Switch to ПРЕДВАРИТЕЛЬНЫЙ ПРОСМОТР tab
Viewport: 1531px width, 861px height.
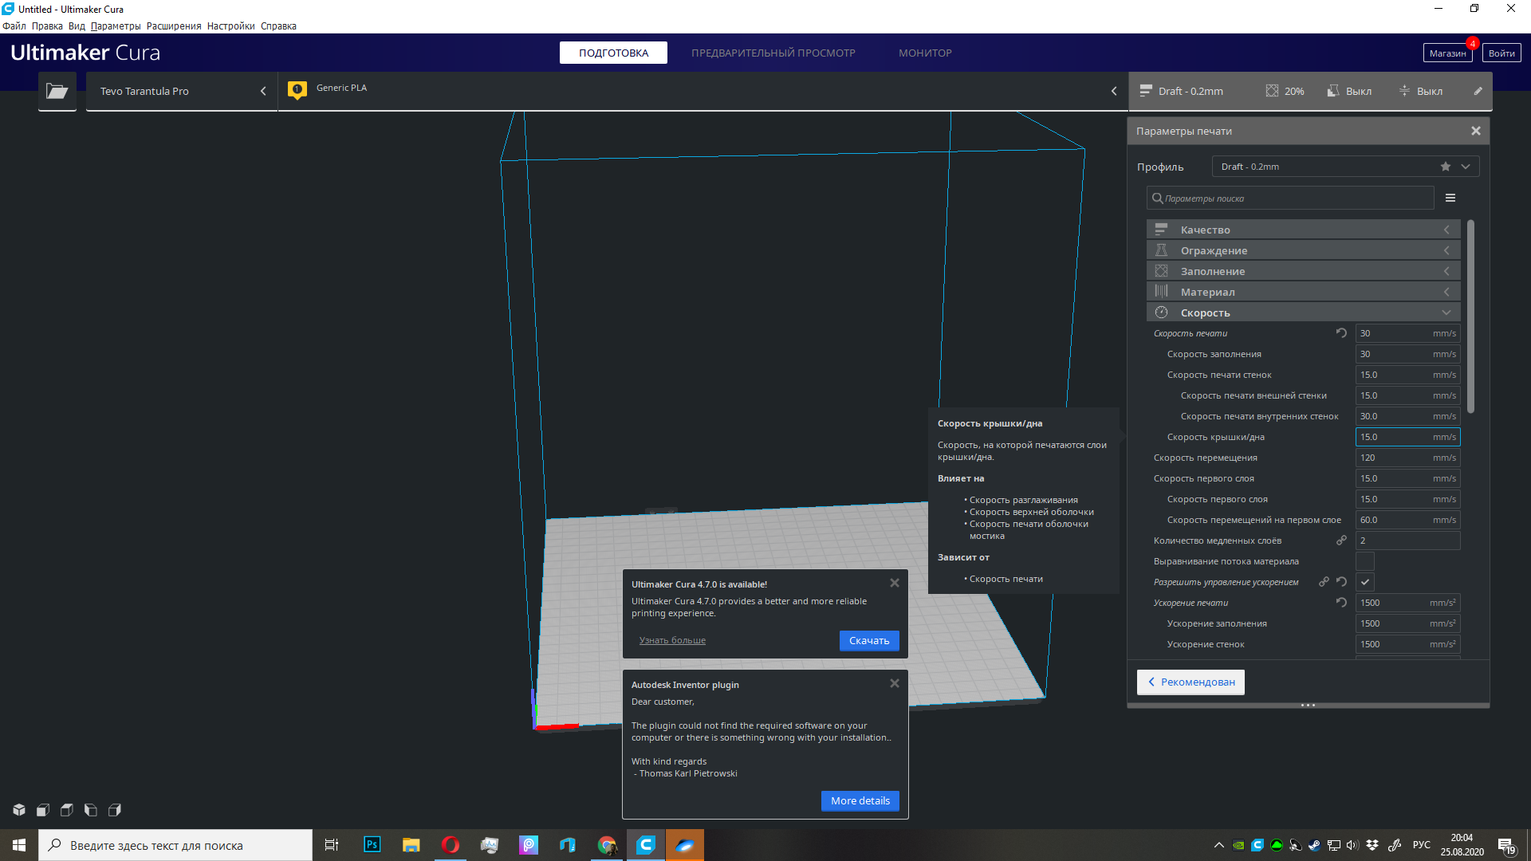click(773, 53)
